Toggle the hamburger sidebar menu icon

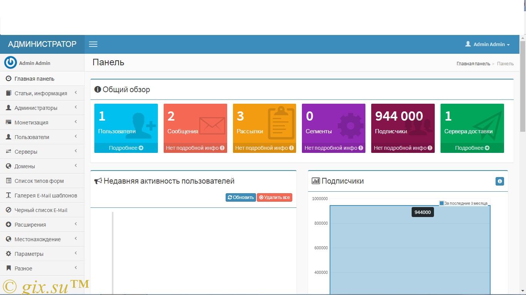(93, 44)
